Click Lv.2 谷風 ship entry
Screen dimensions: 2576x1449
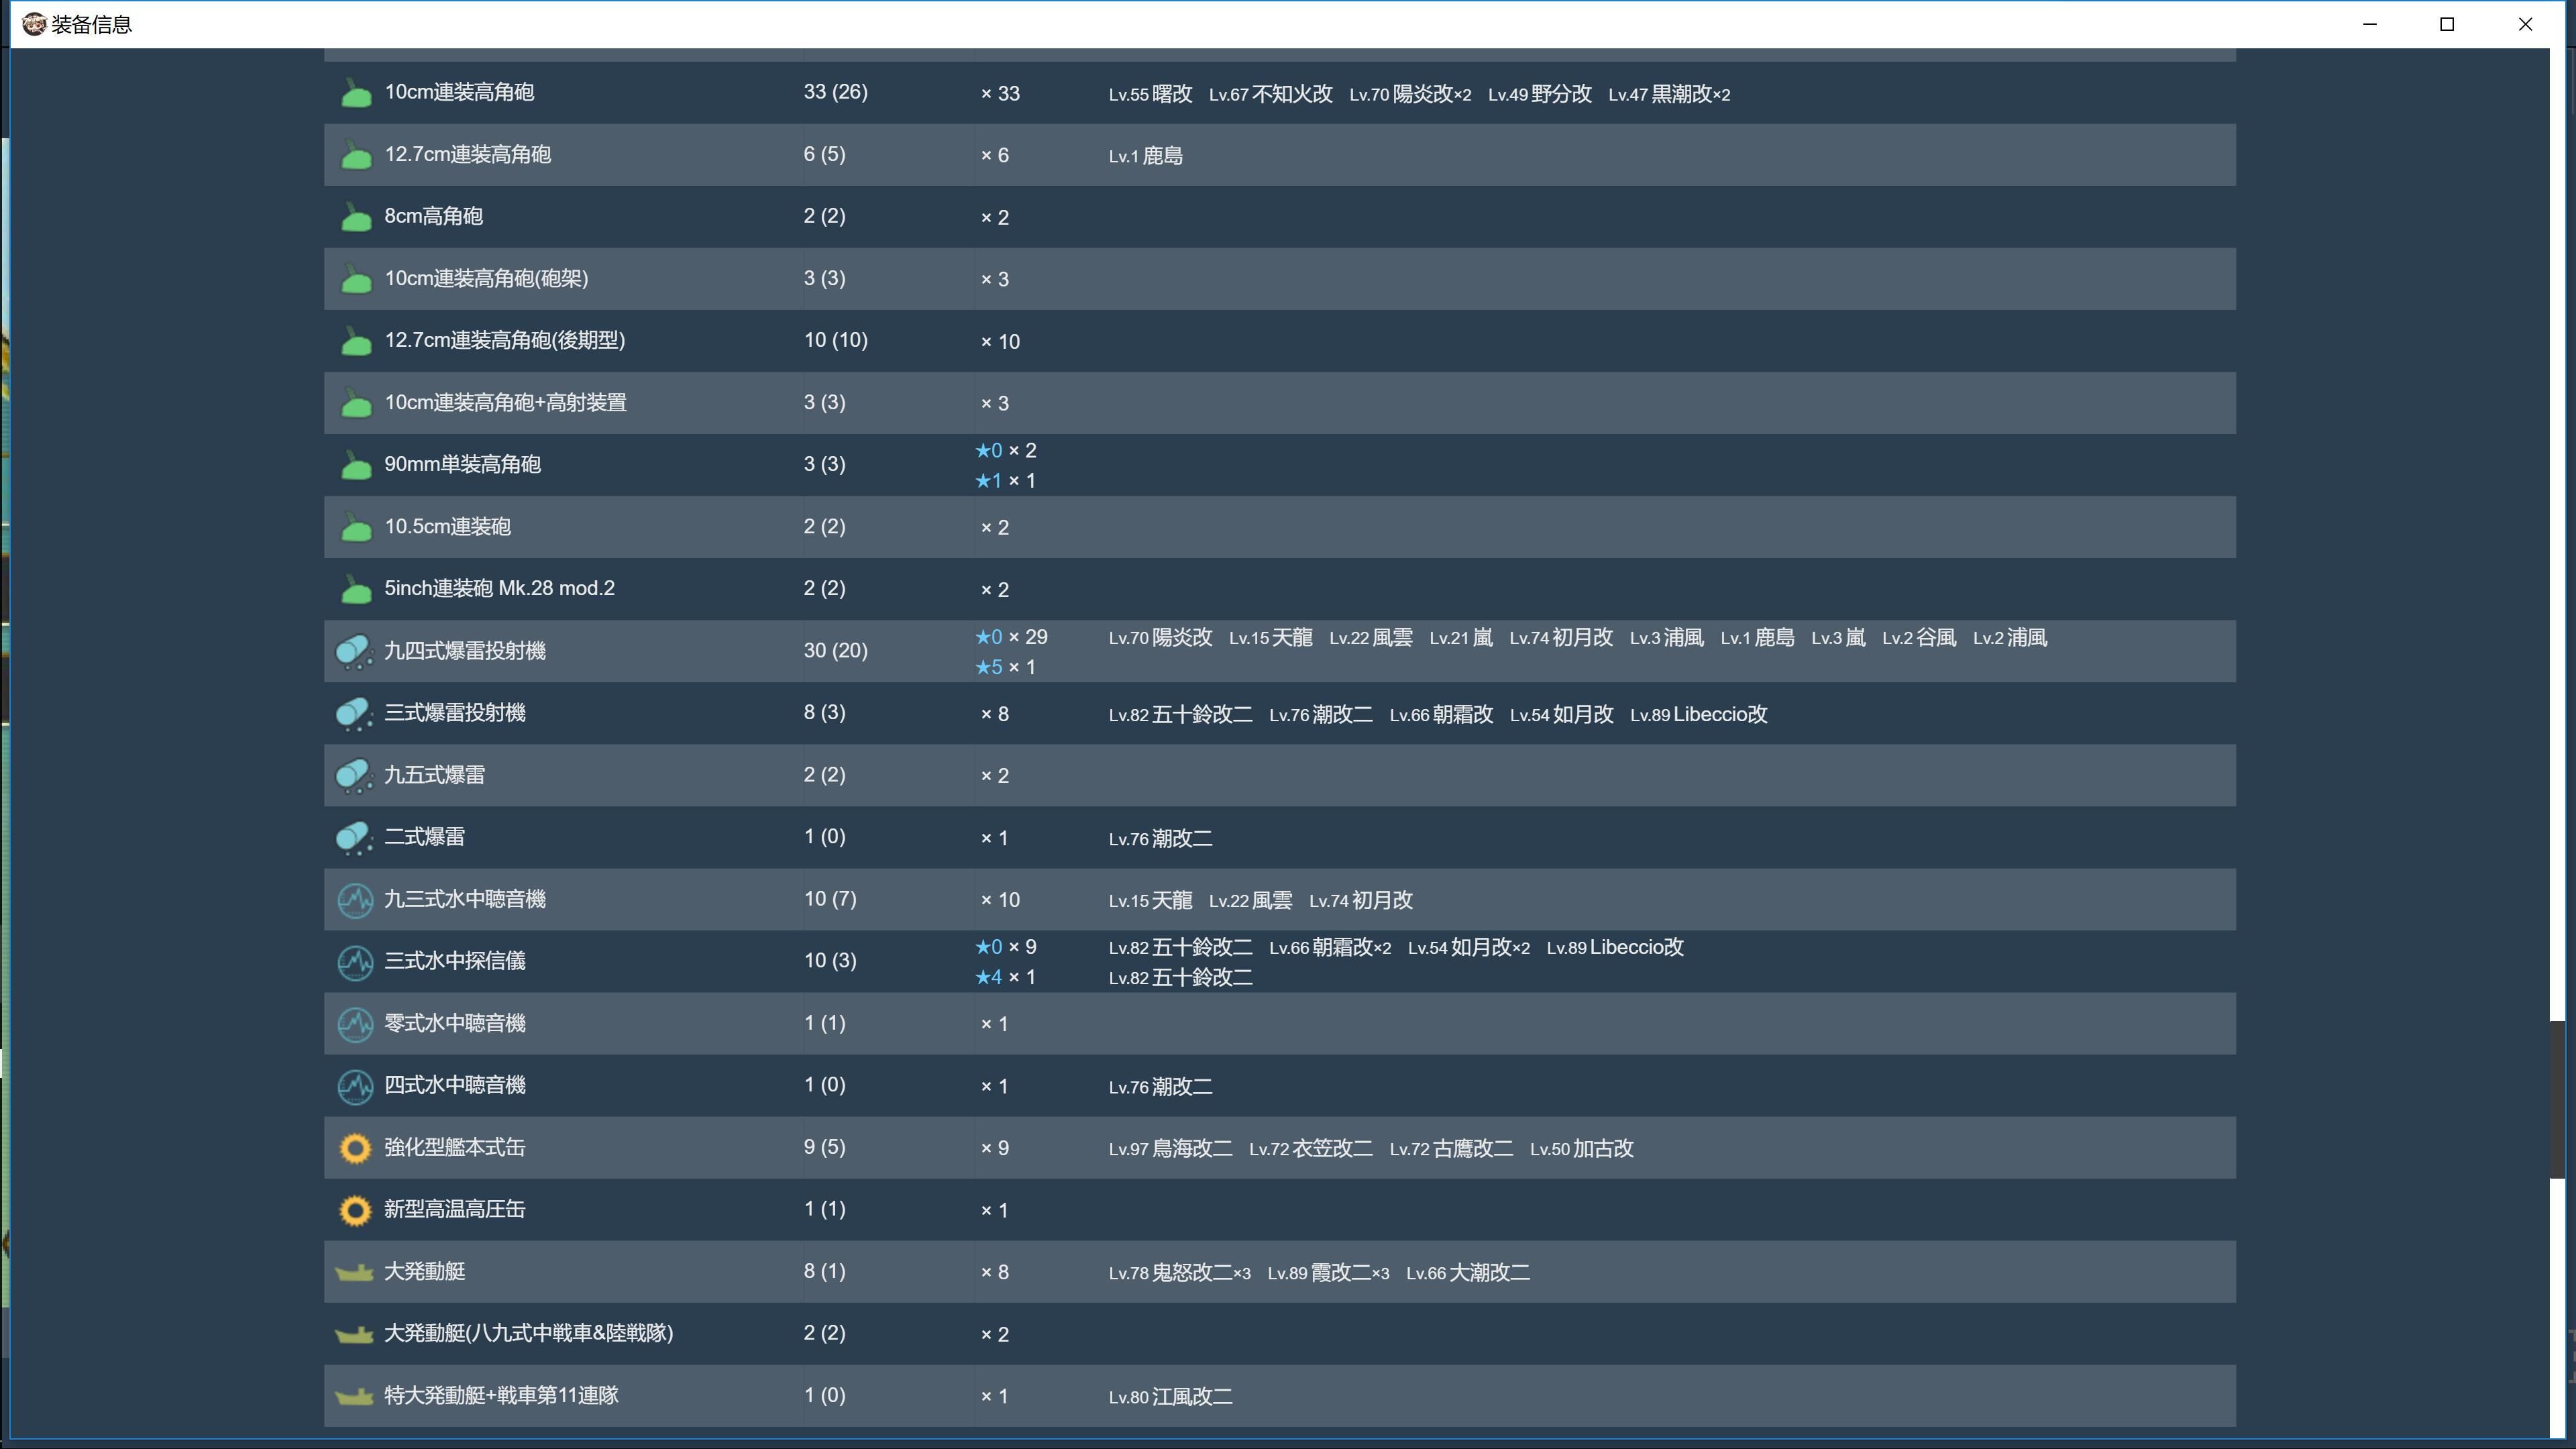click(x=1918, y=638)
